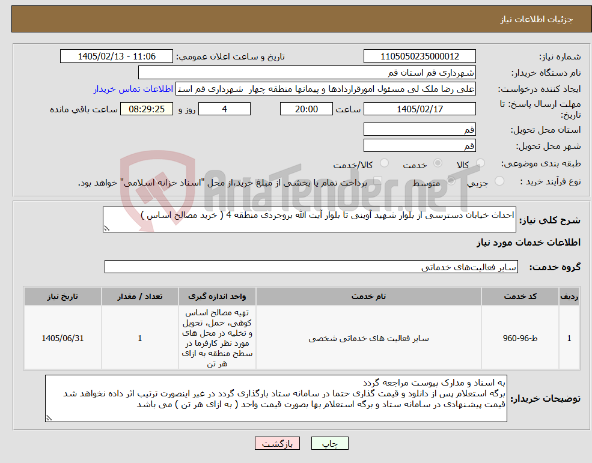Click the buyer notes text area
This screenshot has width=592, height=463.
click(x=276, y=399)
